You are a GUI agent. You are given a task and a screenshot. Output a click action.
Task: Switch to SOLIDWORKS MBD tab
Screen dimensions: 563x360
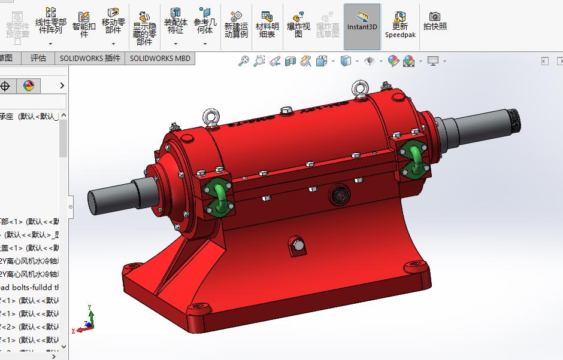160,58
